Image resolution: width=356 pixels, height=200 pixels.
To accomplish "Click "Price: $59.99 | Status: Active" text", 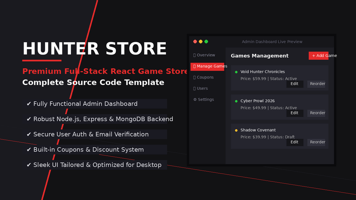I will [269, 79].
